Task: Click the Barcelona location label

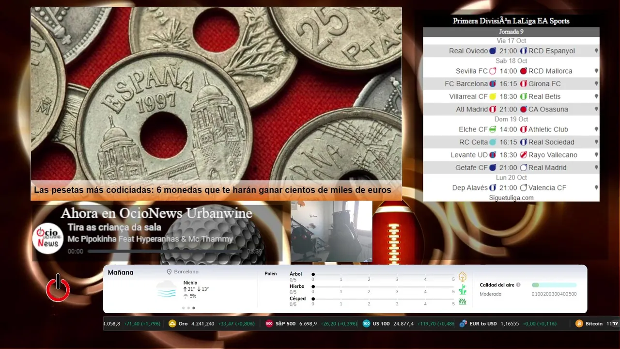Action: pos(186,272)
